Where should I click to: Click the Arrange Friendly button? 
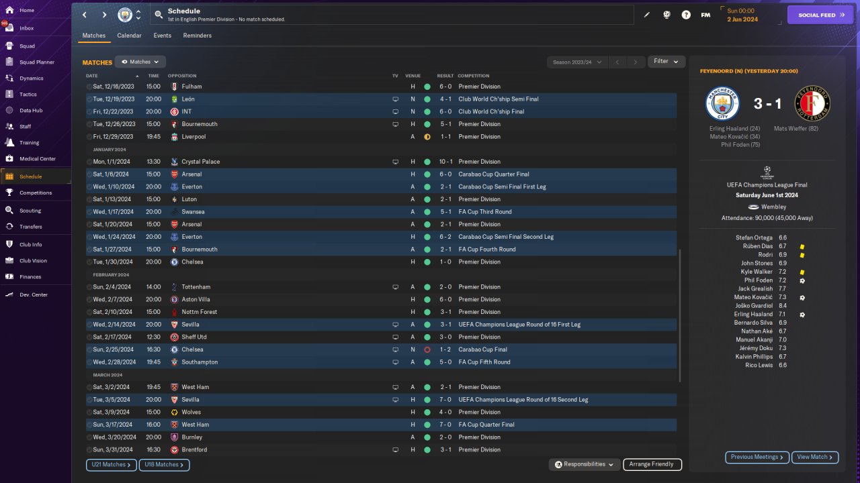tap(652, 464)
